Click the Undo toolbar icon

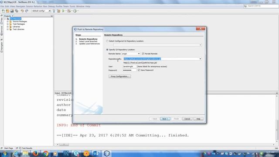(x=22, y=11)
